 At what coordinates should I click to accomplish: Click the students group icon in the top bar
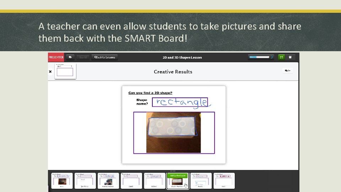(x=290, y=57)
